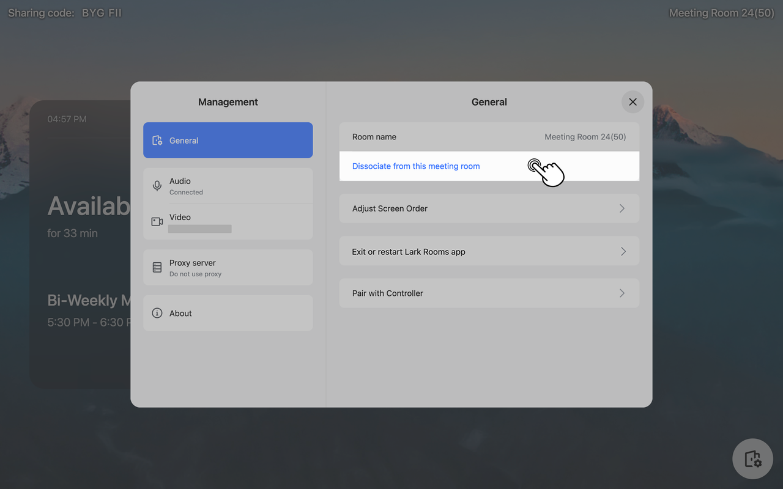Screen dimensions: 783x489
Task: Open the Video settings label
Action: tap(180, 217)
